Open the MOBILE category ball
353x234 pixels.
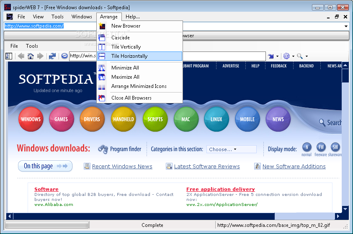(247, 119)
